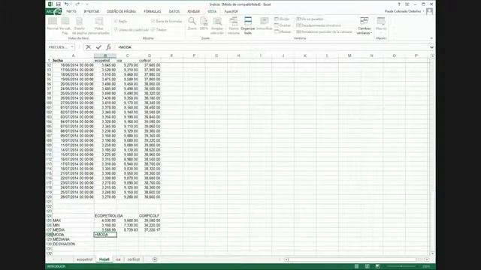The width and height of the screenshot is (481, 270).
Task: Add a new sheet with plus button
Action: pos(155,259)
